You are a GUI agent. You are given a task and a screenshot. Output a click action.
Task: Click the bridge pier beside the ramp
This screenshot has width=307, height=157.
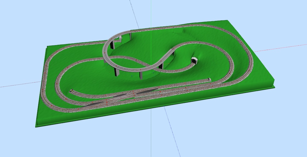coord(161,65)
